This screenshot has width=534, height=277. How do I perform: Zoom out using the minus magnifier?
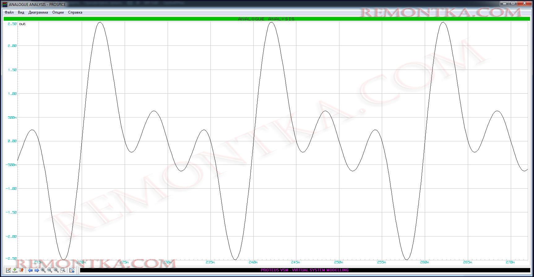tap(50, 270)
